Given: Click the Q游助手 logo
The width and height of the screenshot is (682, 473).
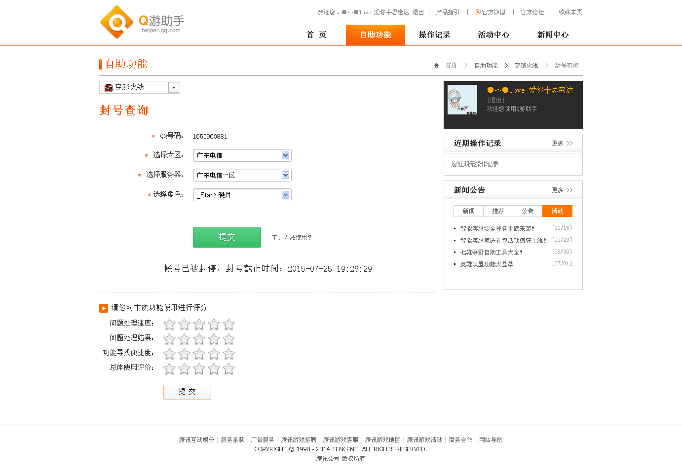Looking at the screenshot, I should (x=142, y=22).
